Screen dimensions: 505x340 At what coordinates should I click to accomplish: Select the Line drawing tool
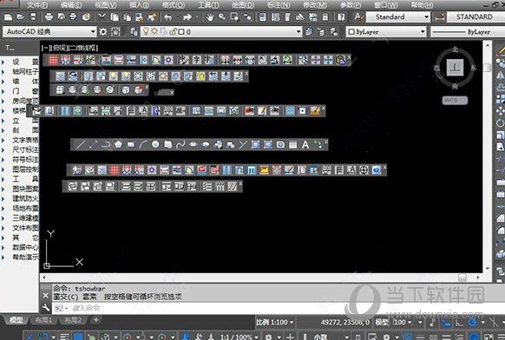tap(80, 145)
